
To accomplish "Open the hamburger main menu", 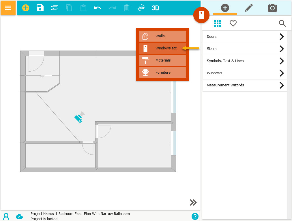I will (x=8, y=8).
